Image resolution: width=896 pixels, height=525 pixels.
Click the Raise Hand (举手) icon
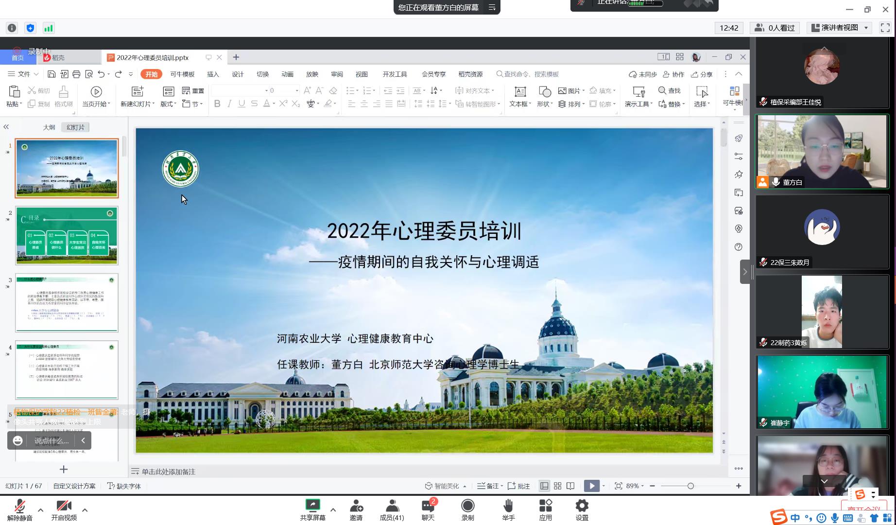pos(508,506)
